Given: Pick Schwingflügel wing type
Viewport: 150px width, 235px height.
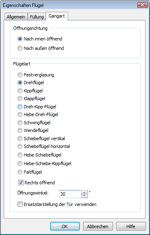Looking at the screenshot, I should [x=34, y=123].
